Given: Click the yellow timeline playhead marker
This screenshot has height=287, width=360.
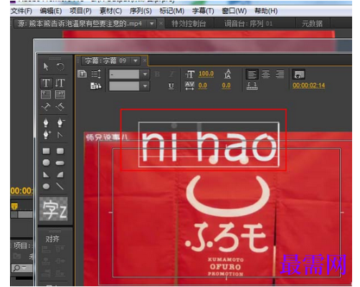Looking at the screenshot, I should click(x=14, y=207).
